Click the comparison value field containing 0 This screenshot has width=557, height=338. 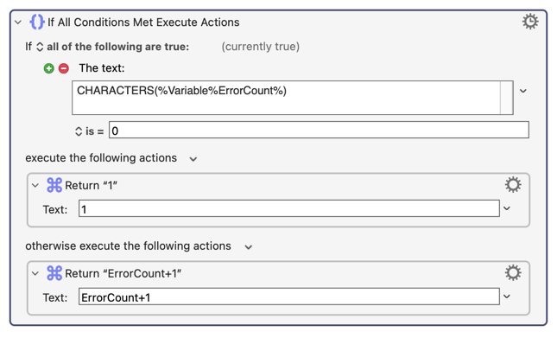319,130
